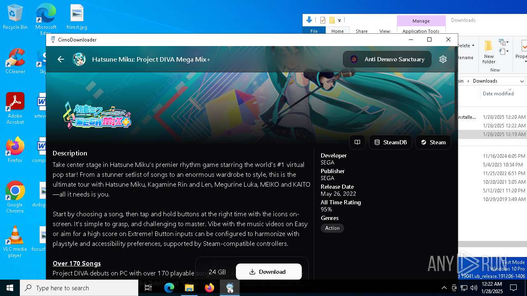Open the Properties ribbon button in Explorer
The height and width of the screenshot is (296, 527).
(522, 52)
